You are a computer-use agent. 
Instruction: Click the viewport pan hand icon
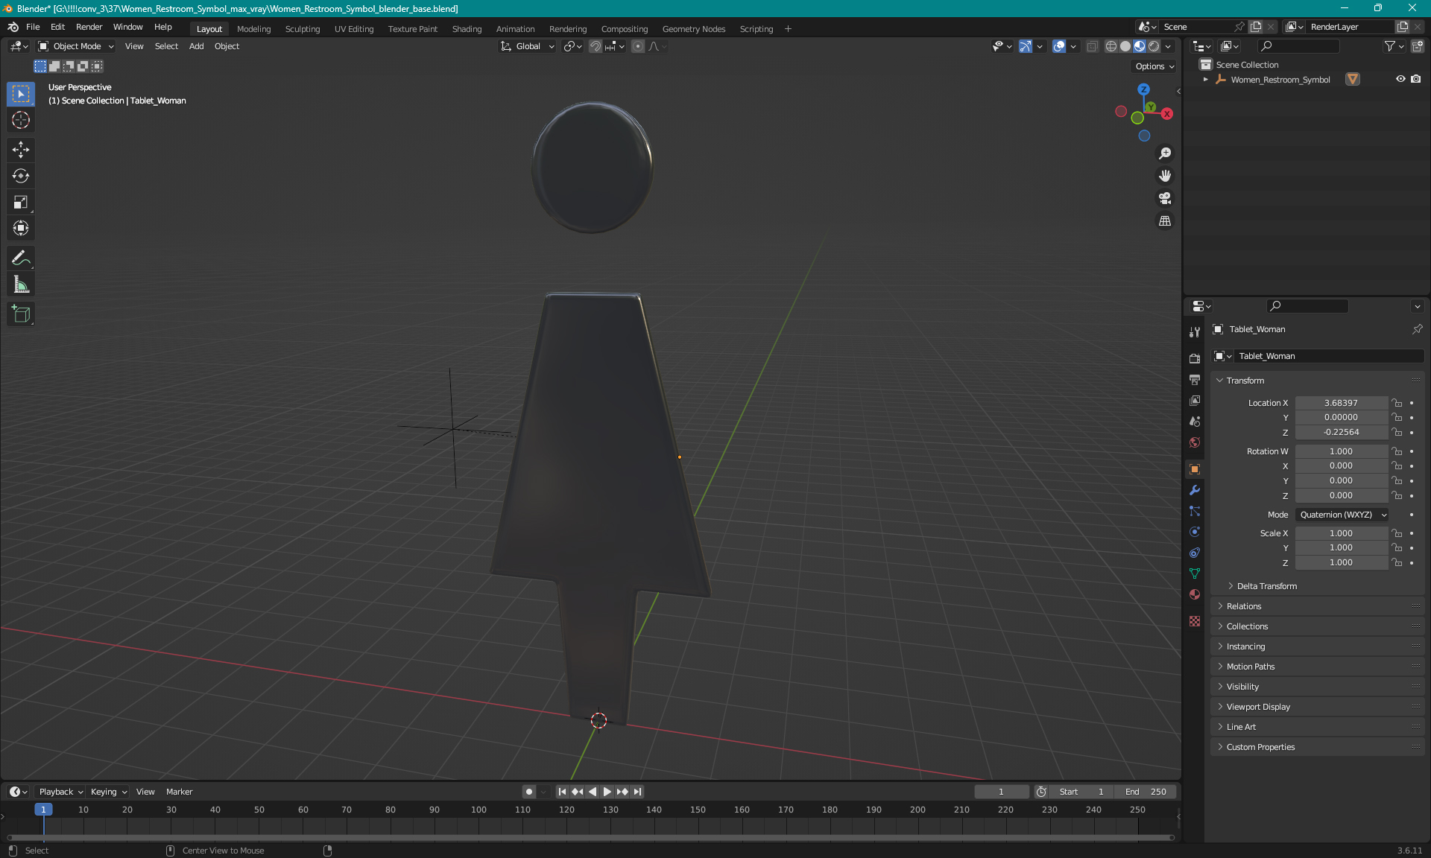1165,176
